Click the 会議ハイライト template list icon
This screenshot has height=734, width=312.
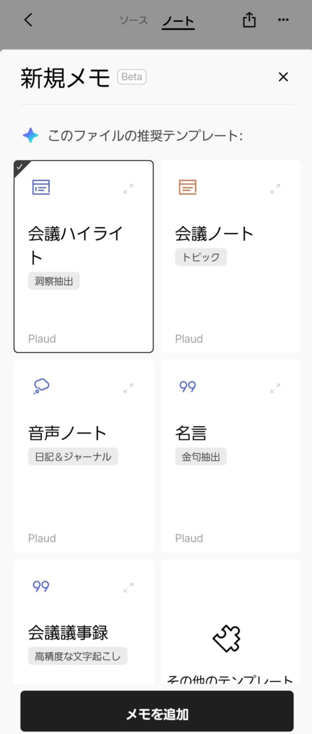[41, 187]
